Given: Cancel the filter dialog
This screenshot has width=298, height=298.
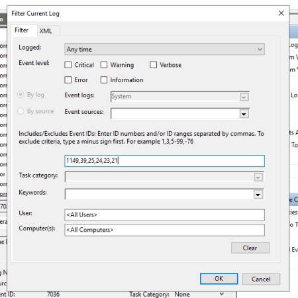Looking at the screenshot, I should tap(261, 279).
